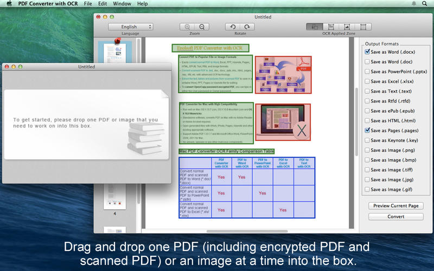Rotate the page counterclockwise
Screen dimensions: 434x271
[233, 27]
